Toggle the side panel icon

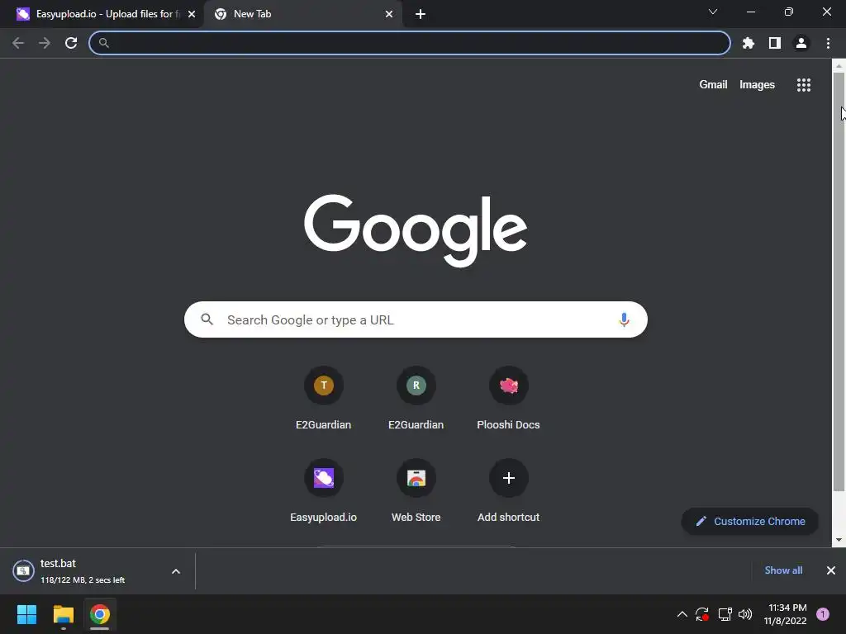point(775,43)
